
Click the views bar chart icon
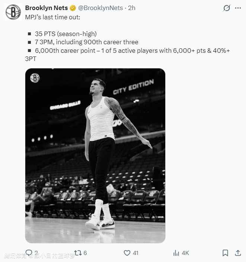click(x=176, y=253)
